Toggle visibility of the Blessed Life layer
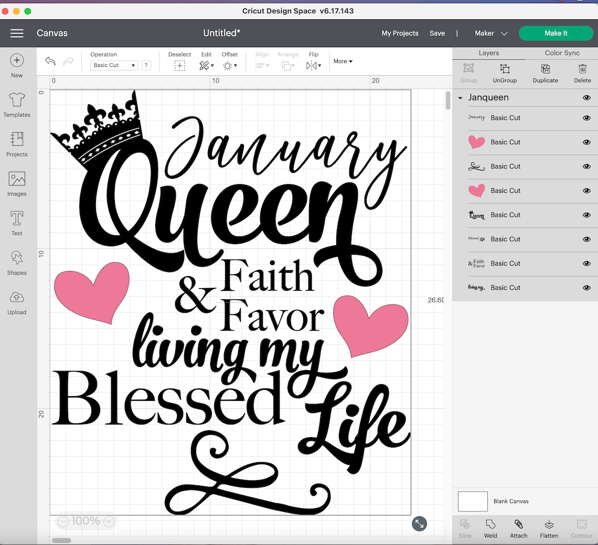The image size is (598, 545). coord(586,239)
